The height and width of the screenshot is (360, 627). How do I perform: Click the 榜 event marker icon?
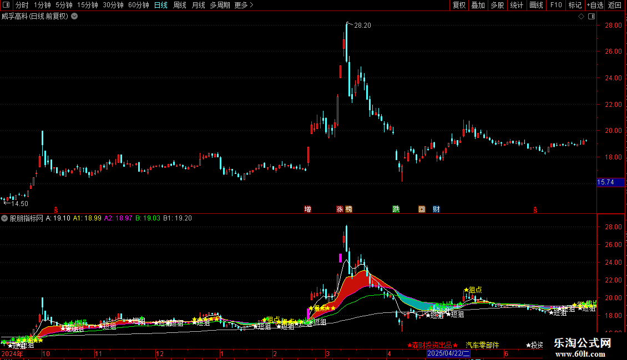(348, 209)
